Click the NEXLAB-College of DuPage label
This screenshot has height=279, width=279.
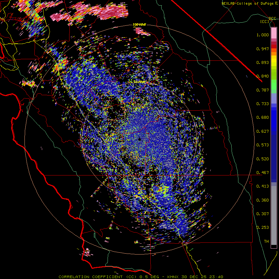tap(247, 3)
